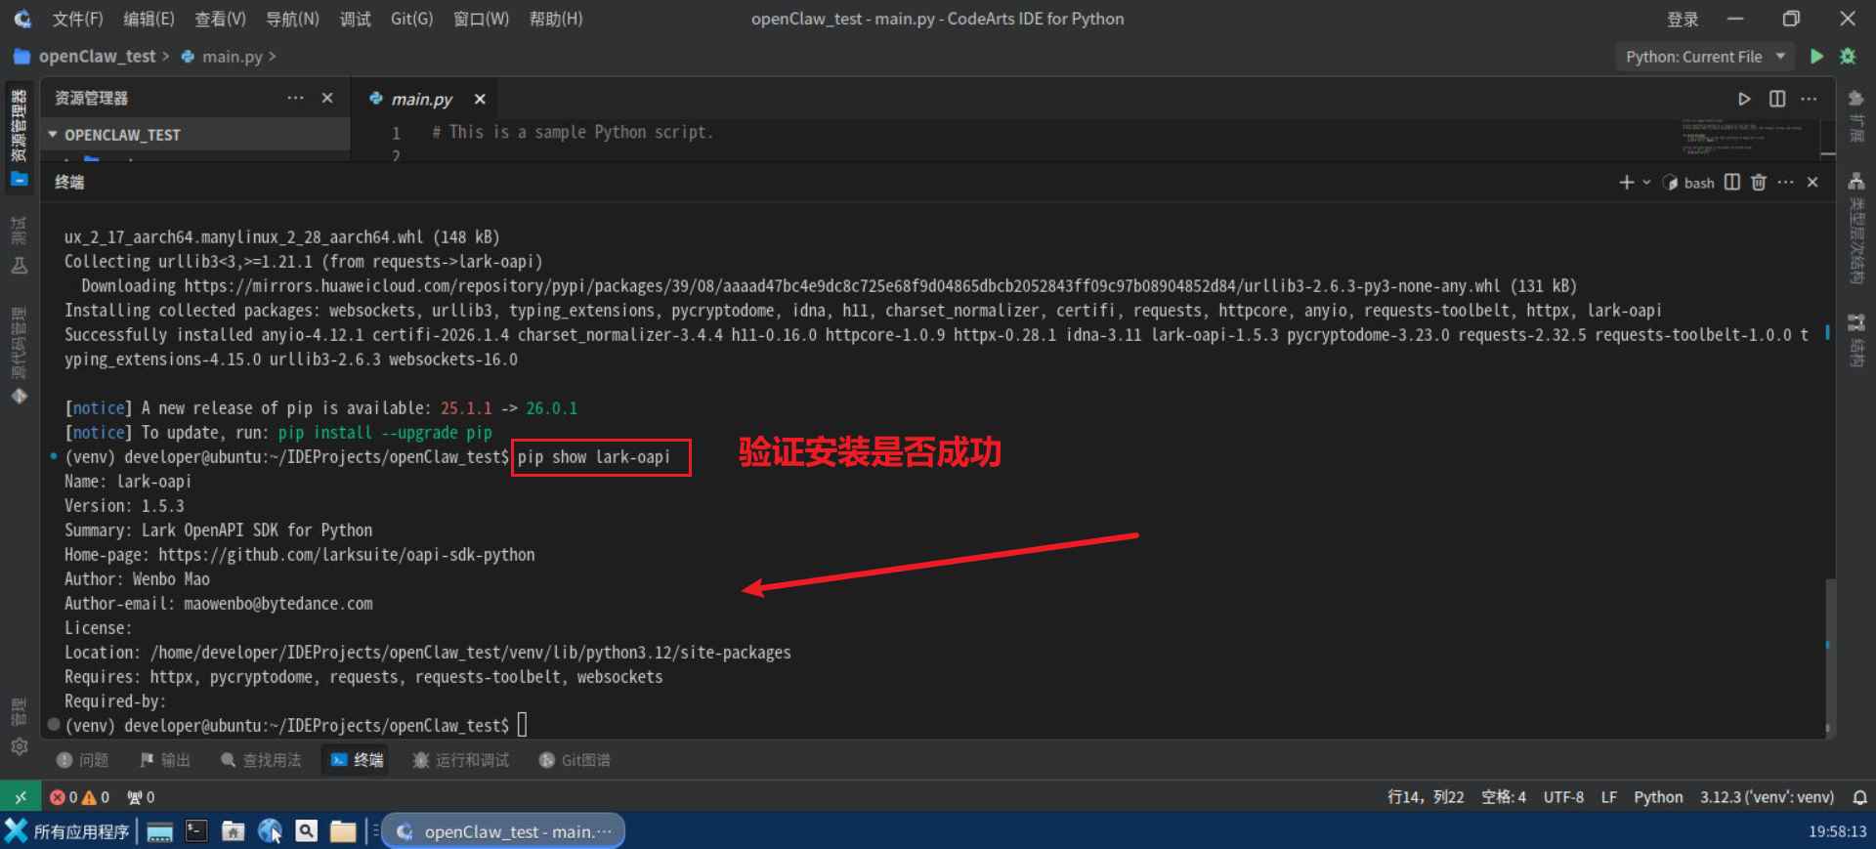Launch the terminal emulator from taskbar

196,831
